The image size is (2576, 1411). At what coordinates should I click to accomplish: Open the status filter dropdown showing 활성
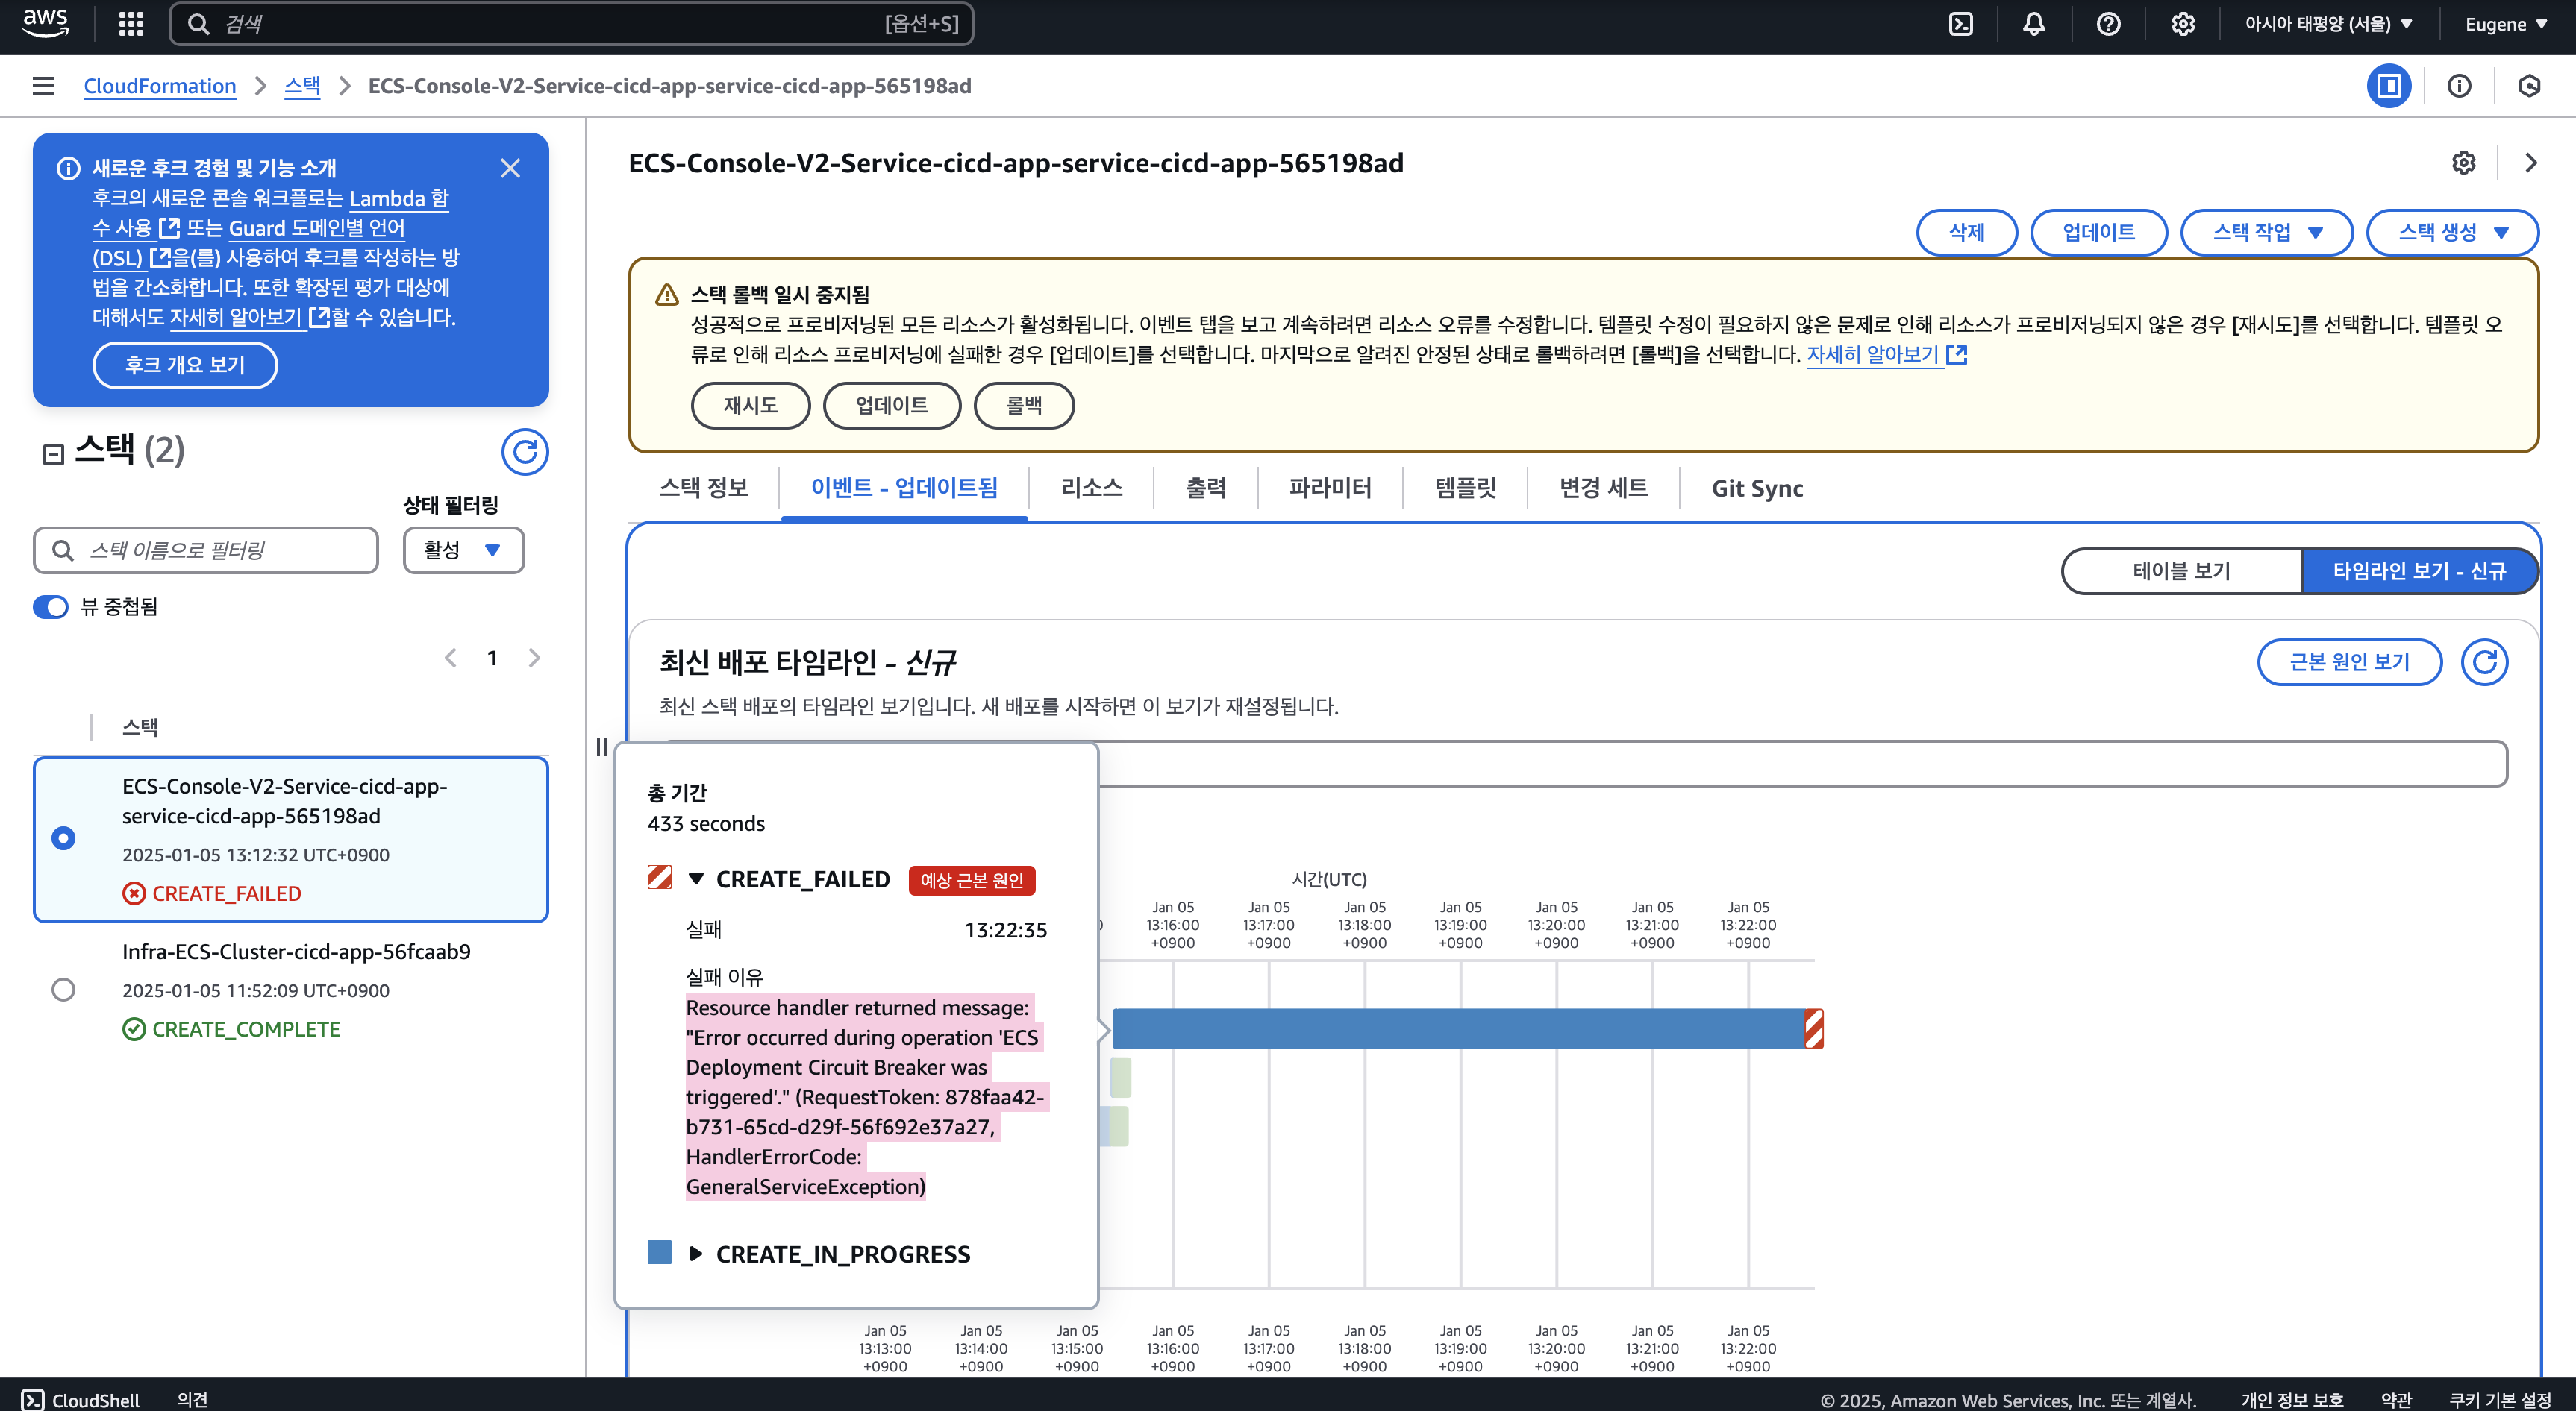(x=463, y=550)
